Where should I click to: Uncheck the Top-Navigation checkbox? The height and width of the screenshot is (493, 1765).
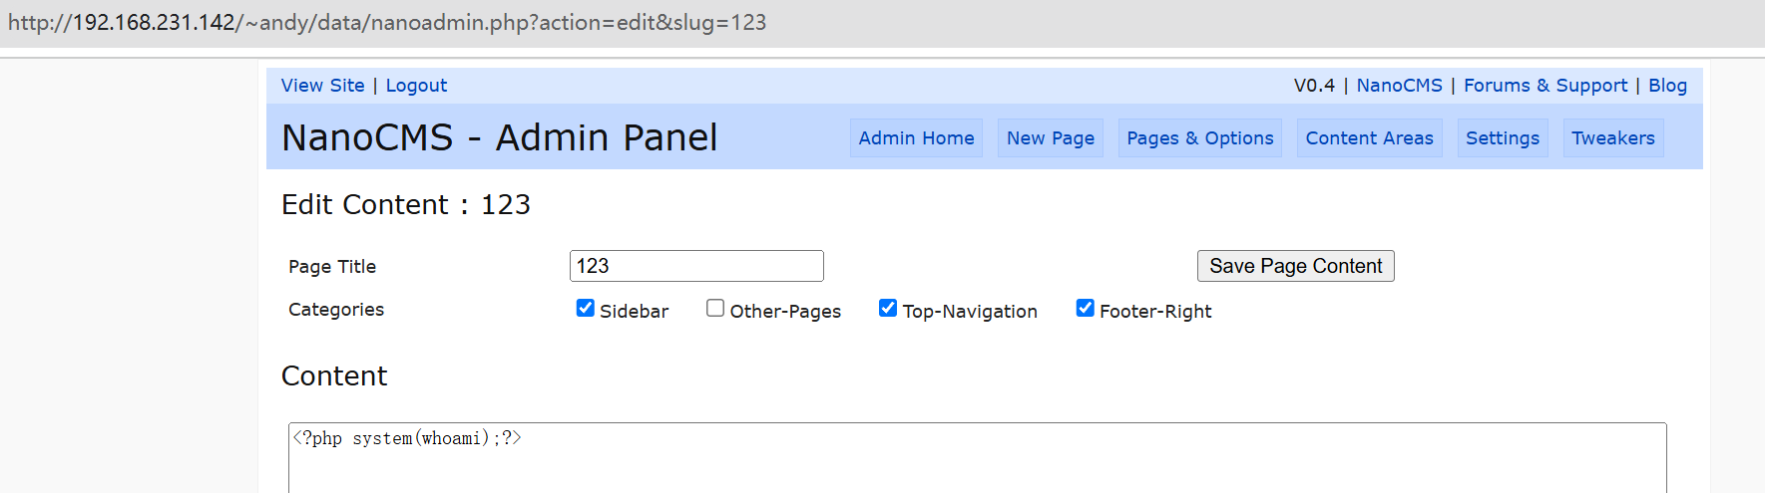point(888,308)
